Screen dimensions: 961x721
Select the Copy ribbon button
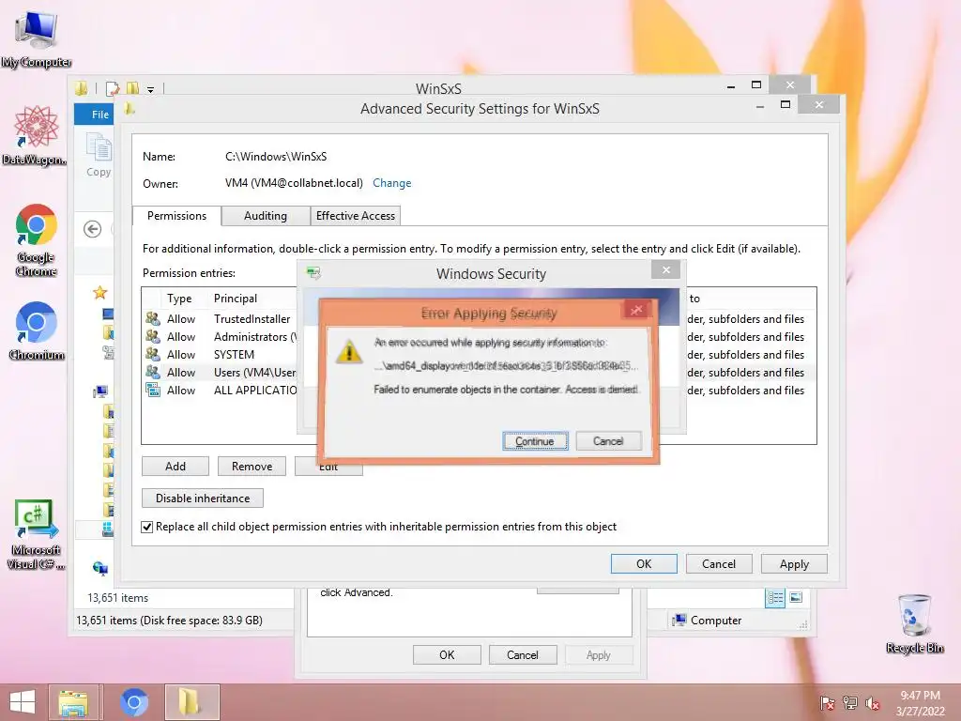tap(99, 157)
